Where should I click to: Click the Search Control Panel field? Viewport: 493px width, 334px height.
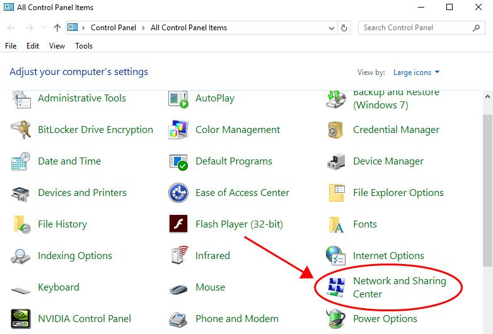[421, 28]
